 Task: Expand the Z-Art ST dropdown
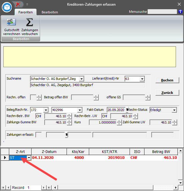tap(29, 158)
